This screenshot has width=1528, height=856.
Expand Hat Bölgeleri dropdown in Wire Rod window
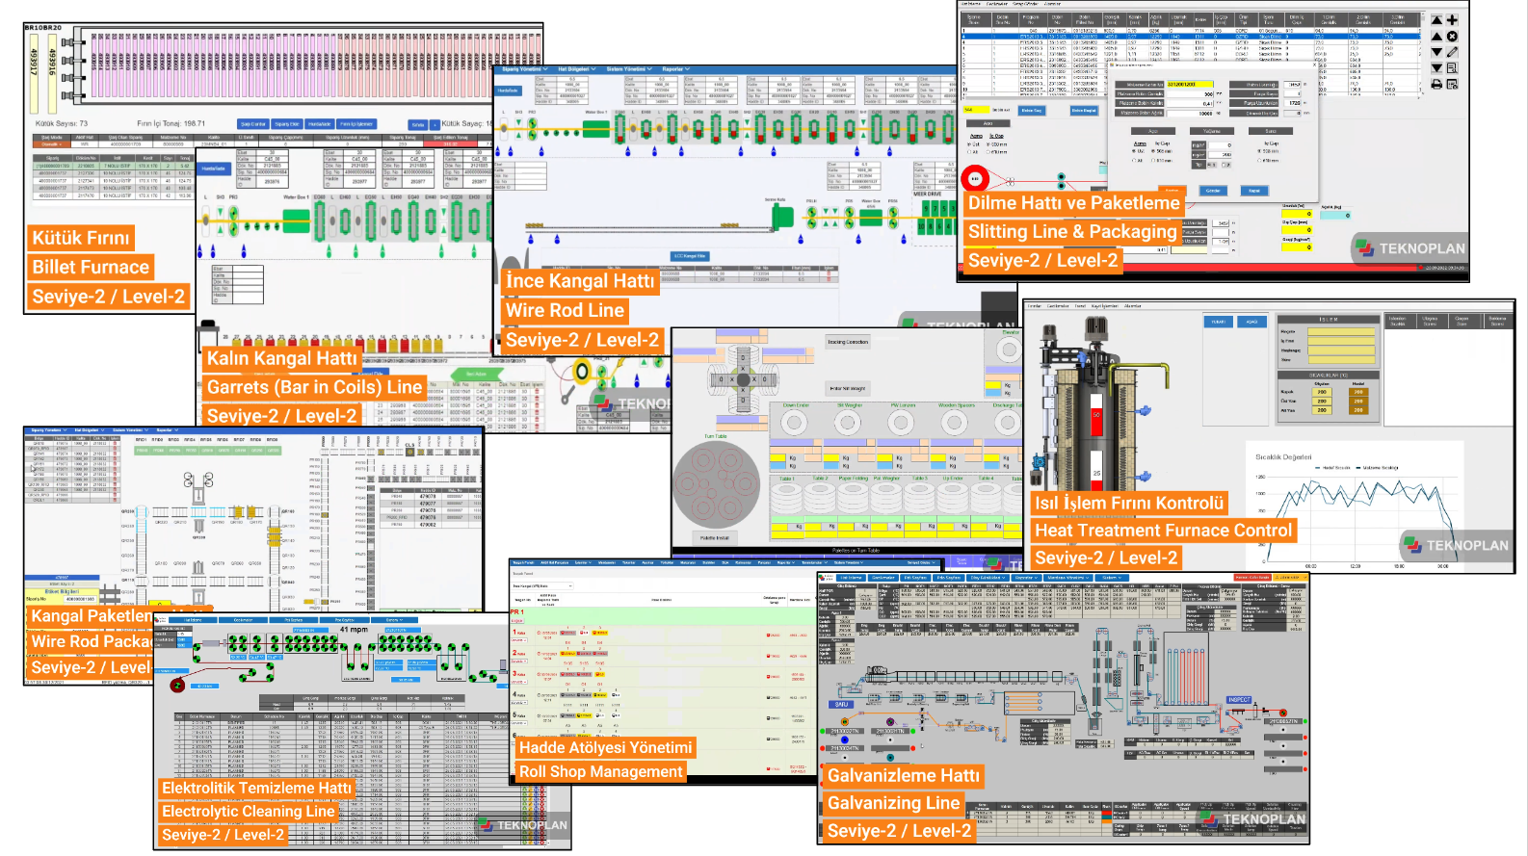pos(575,69)
